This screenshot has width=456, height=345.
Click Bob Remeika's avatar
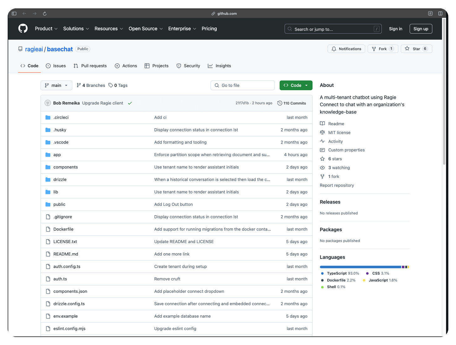[x=48, y=103]
